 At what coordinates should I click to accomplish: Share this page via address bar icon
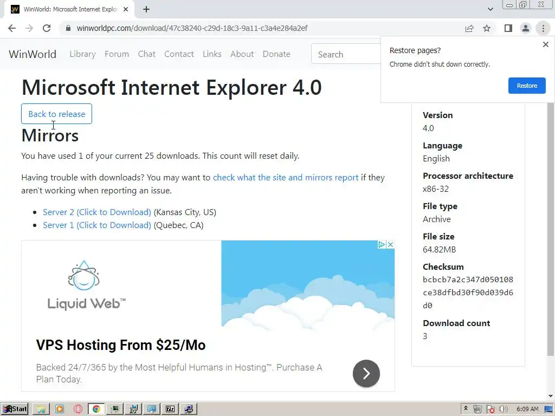469,28
